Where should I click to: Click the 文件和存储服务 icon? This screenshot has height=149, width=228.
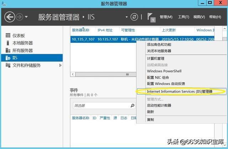pyautogui.click(x=8, y=65)
